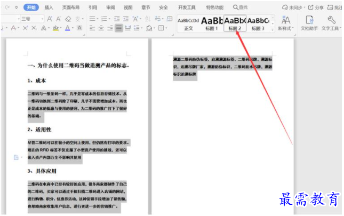Expand the borders dropdown arrow
This screenshot has height=216, width=344.
pyautogui.click(x=166, y=28)
